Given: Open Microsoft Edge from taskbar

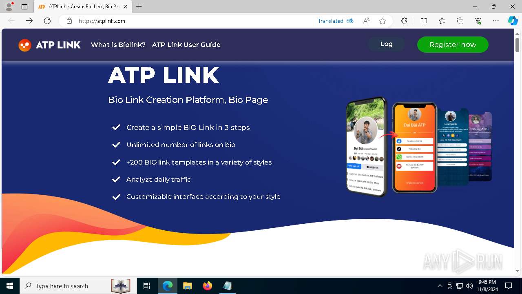Looking at the screenshot, I should [168, 286].
